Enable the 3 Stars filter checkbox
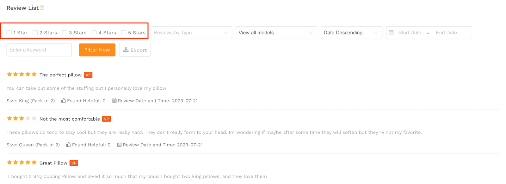This screenshot has width=506, height=184. (x=65, y=33)
